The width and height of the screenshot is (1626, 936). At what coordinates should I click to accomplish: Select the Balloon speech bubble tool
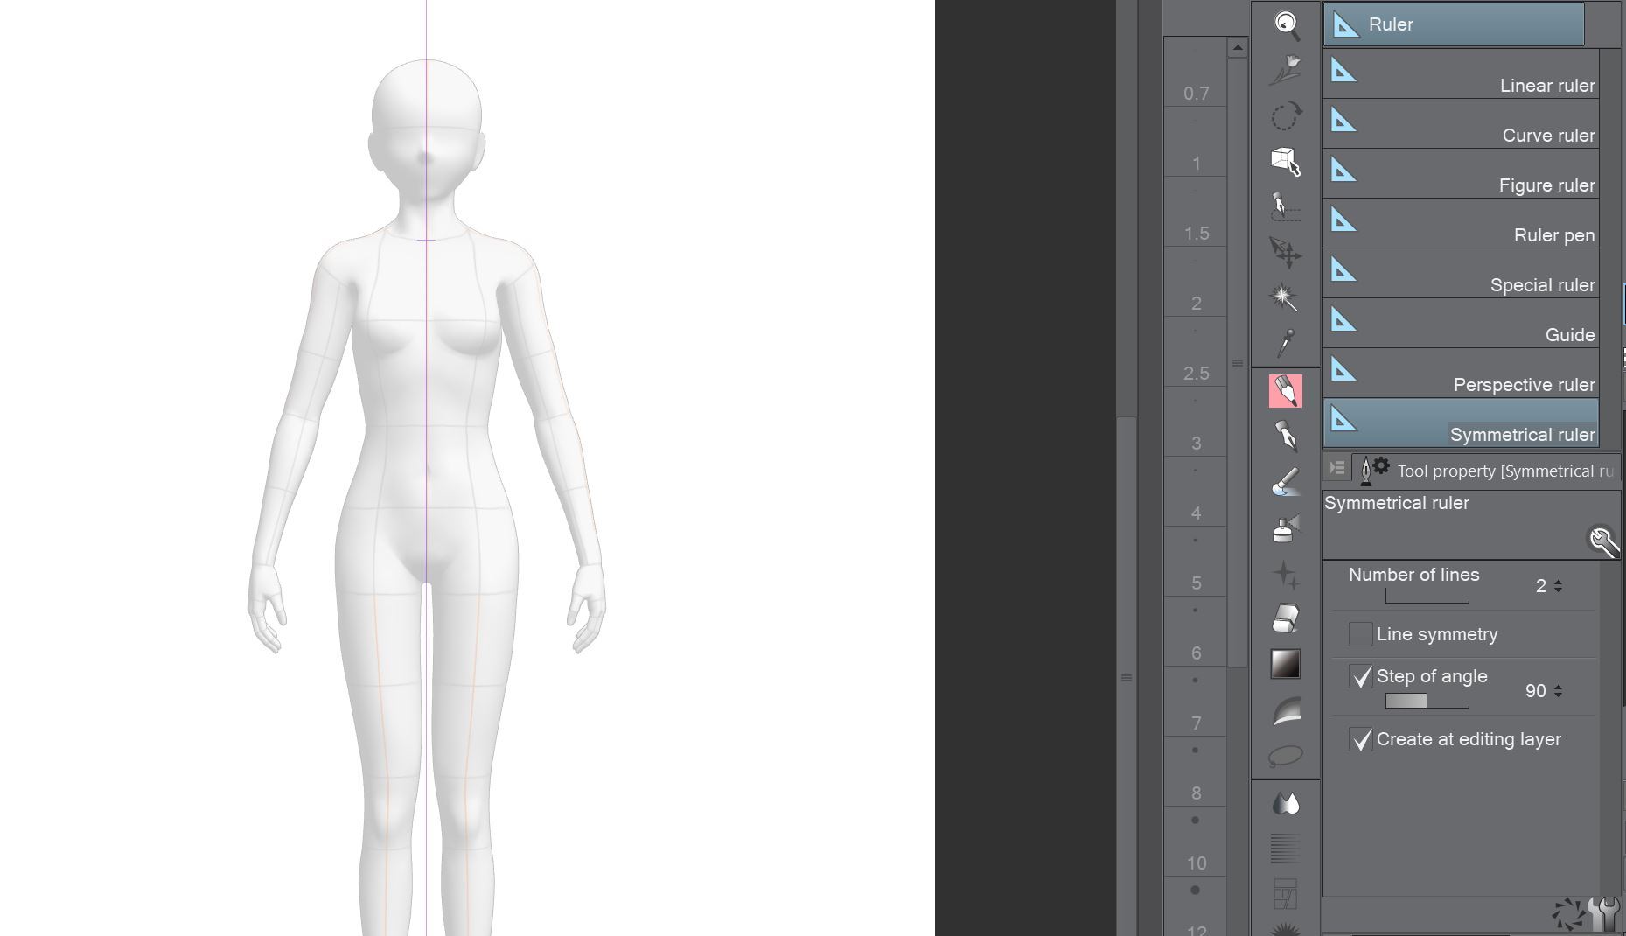click(1286, 756)
